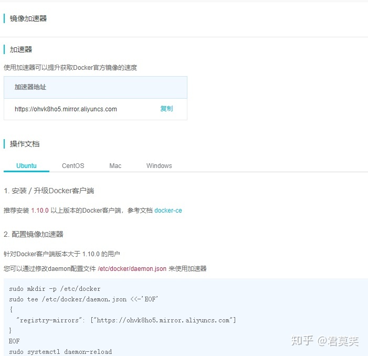Click the 操作文档 section heading
Screen dimensions: 368x356
(25, 144)
